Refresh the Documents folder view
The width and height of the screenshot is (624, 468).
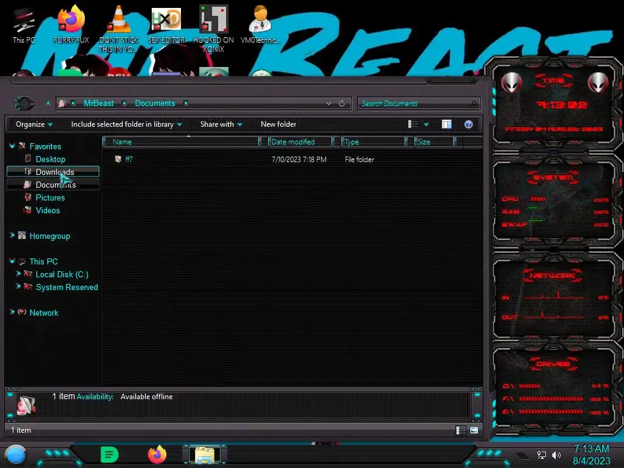[342, 104]
